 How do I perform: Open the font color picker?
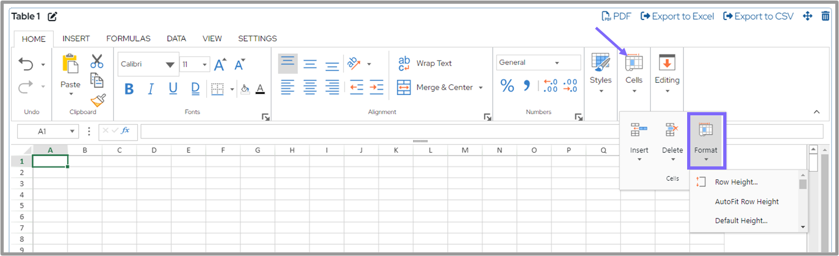click(260, 89)
